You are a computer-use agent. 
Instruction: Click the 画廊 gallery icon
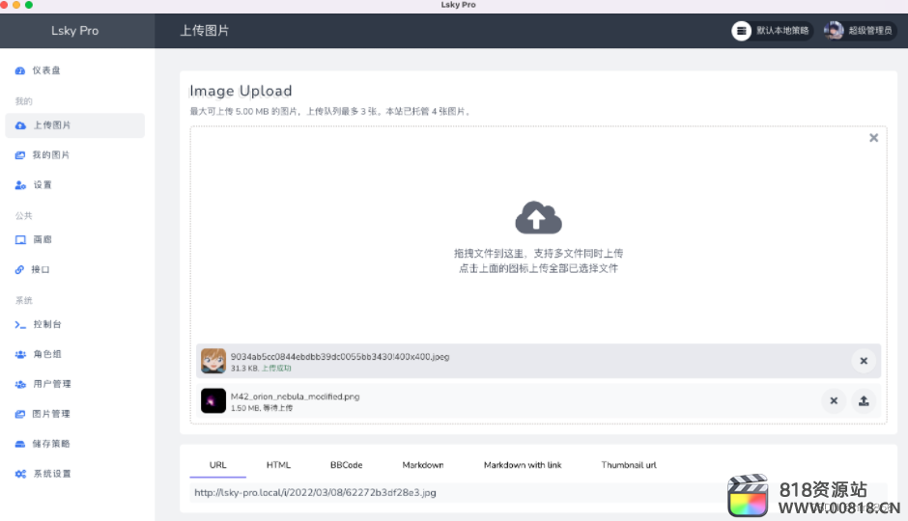click(20, 239)
